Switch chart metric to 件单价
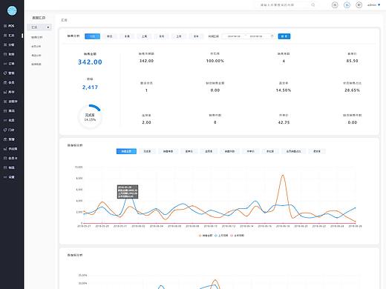Image resolution: width=386 pixels, height=289 pixels. pos(250,151)
